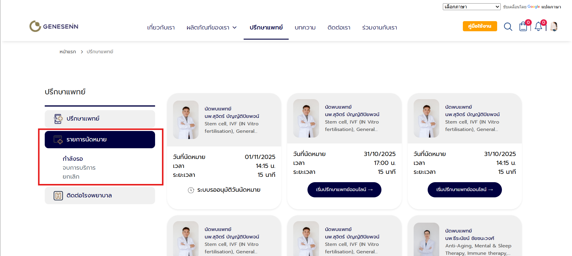
Task: Click doctor photo on 01/11/2025 appointment card
Action: pos(186,120)
